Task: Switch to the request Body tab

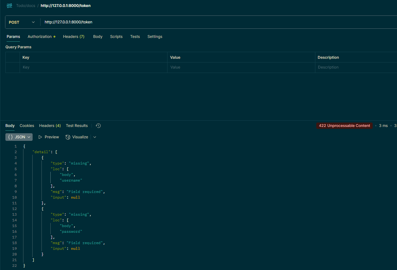Action: pos(98,37)
